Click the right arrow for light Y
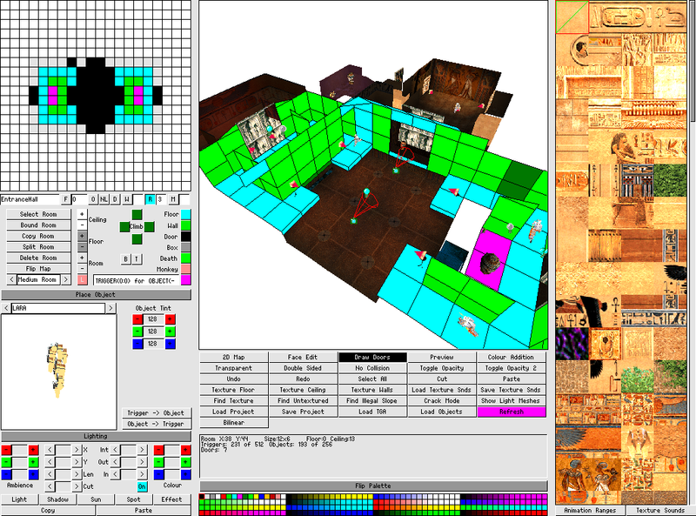 [x=77, y=462]
